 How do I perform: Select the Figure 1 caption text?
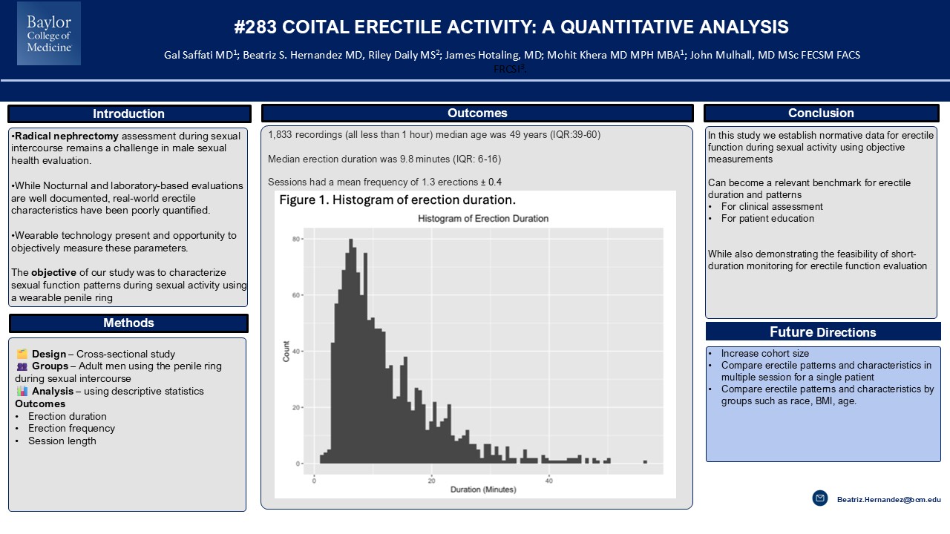[397, 200]
